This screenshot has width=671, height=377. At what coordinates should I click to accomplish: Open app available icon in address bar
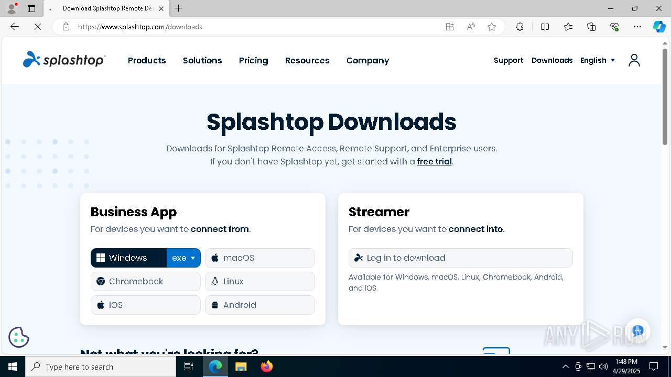(x=450, y=27)
